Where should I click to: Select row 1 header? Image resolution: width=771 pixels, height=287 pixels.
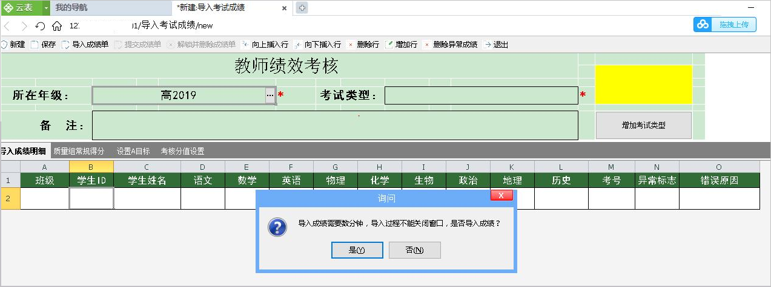[x=10, y=180]
